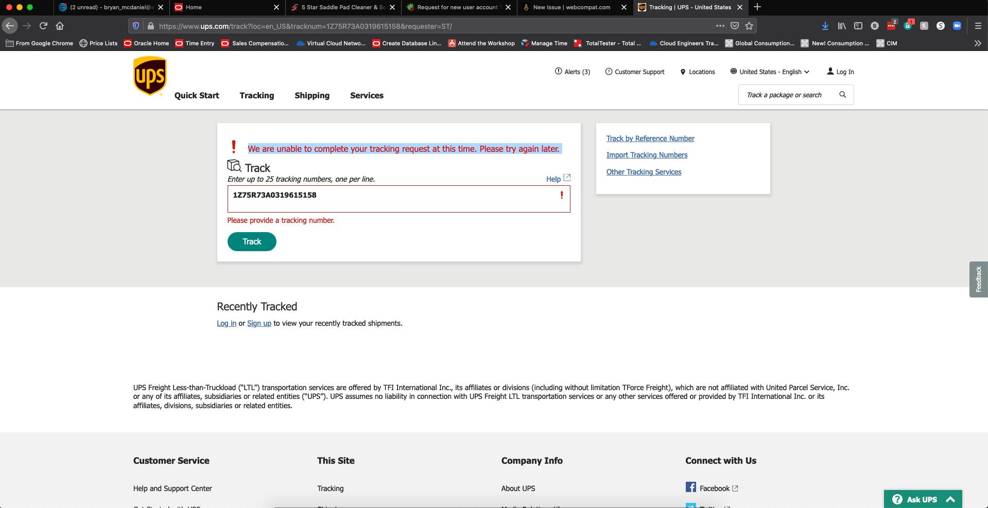Open the downloads arrow in toolbar
988x508 pixels.
(x=825, y=26)
